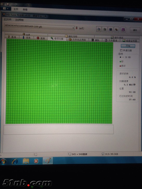Click the 退出 exit button
Image resolution: width=142 pixels, height=189 pixels.
pyautogui.click(x=135, y=30)
